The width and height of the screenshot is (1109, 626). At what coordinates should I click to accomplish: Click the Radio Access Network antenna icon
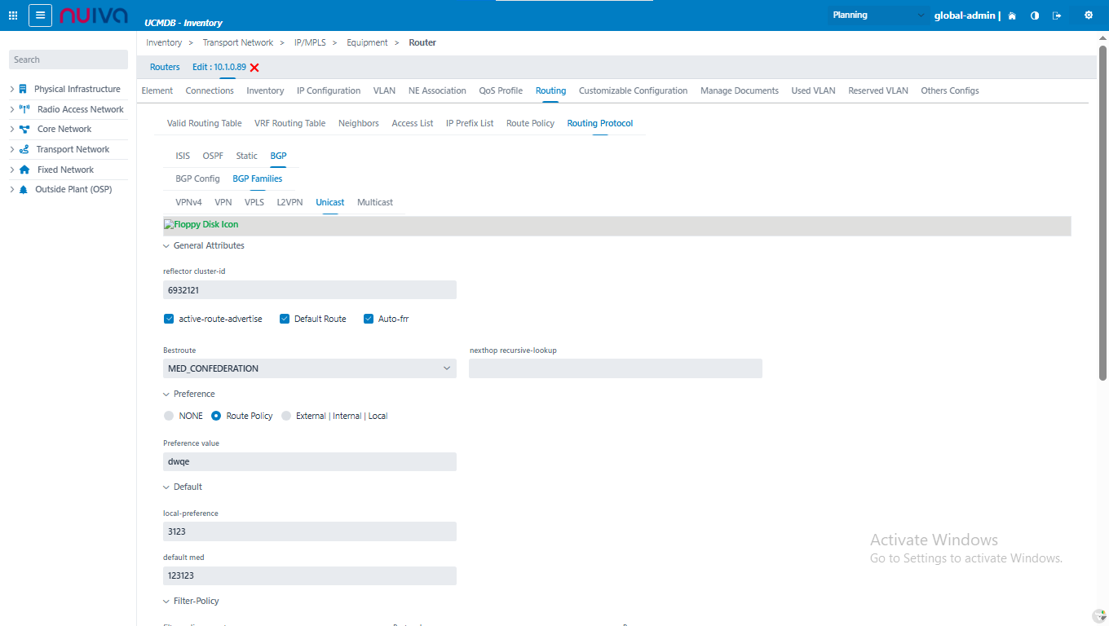(24, 109)
